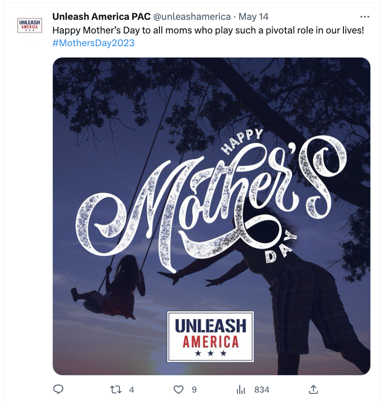The width and height of the screenshot is (384, 402).
Task: Open the May 14 timestamp link
Action: point(253,17)
